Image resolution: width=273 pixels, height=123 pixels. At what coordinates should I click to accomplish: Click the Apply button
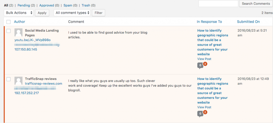pyautogui.click(x=42, y=13)
